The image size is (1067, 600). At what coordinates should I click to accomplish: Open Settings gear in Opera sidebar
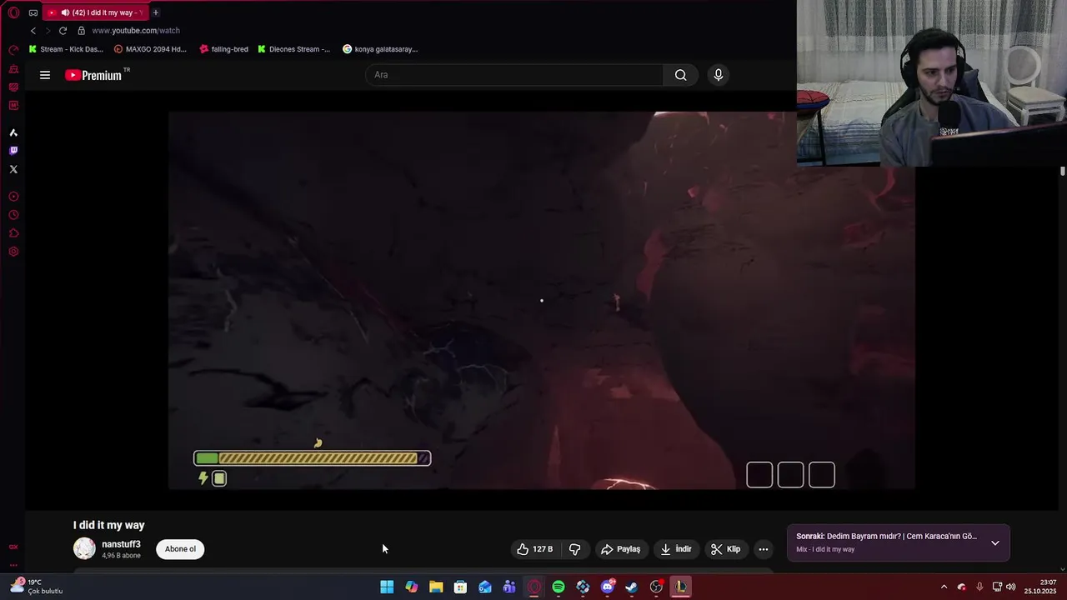tap(13, 252)
